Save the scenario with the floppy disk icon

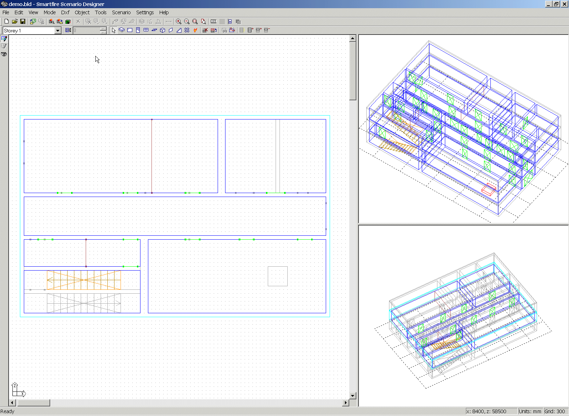[23, 21]
